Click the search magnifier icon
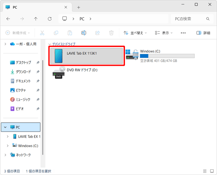 (208, 19)
